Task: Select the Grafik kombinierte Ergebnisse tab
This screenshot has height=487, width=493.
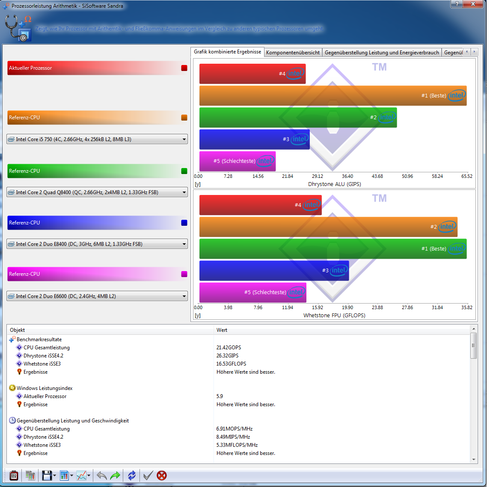Action: coord(227,52)
